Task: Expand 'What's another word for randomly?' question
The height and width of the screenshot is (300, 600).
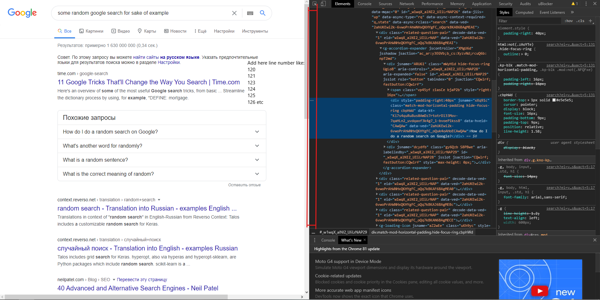Action: [x=162, y=146]
